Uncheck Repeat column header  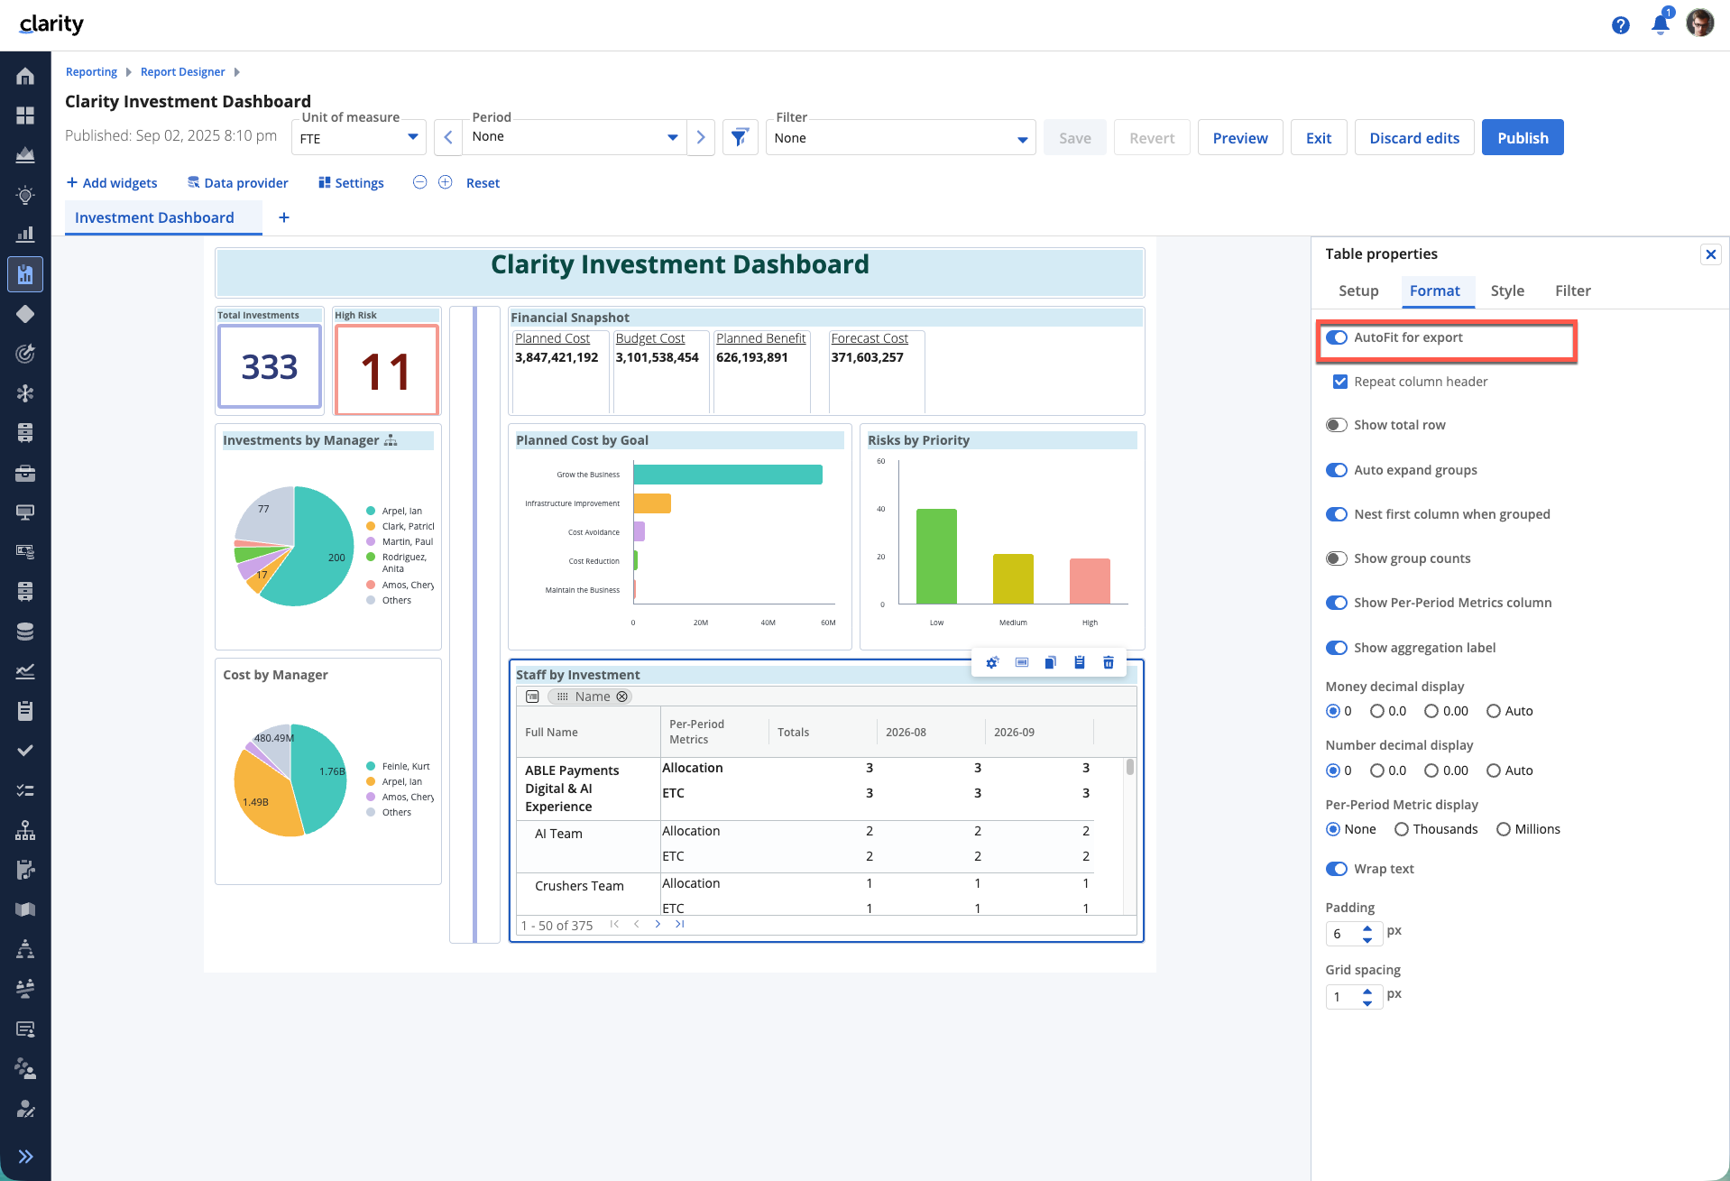tap(1340, 382)
